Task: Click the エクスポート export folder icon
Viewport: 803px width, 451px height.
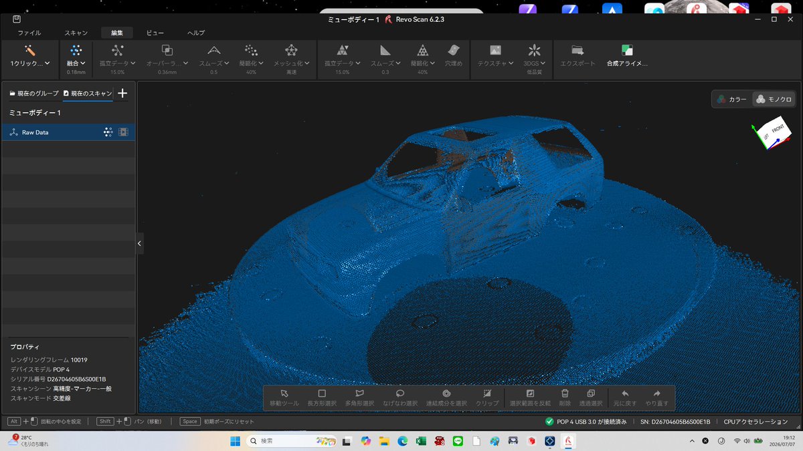Action: click(577, 50)
